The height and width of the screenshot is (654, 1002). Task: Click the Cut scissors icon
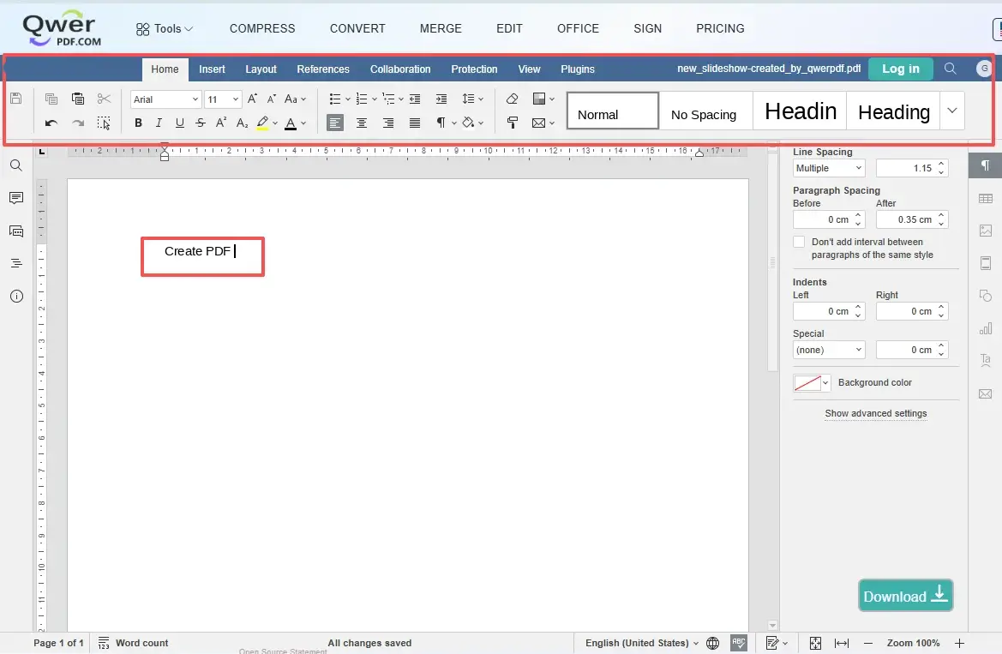(105, 99)
